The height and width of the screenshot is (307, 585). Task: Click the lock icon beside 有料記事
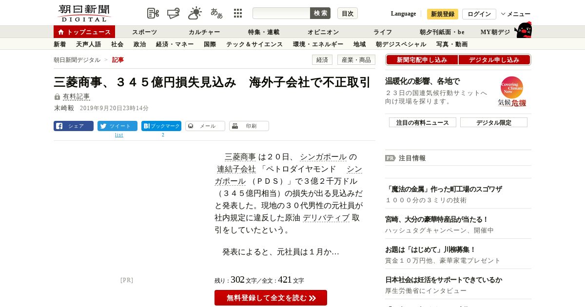tap(57, 96)
